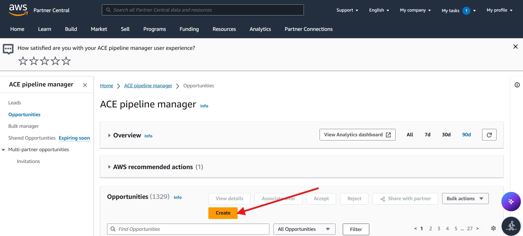Go to next page of opportunities

477,229
